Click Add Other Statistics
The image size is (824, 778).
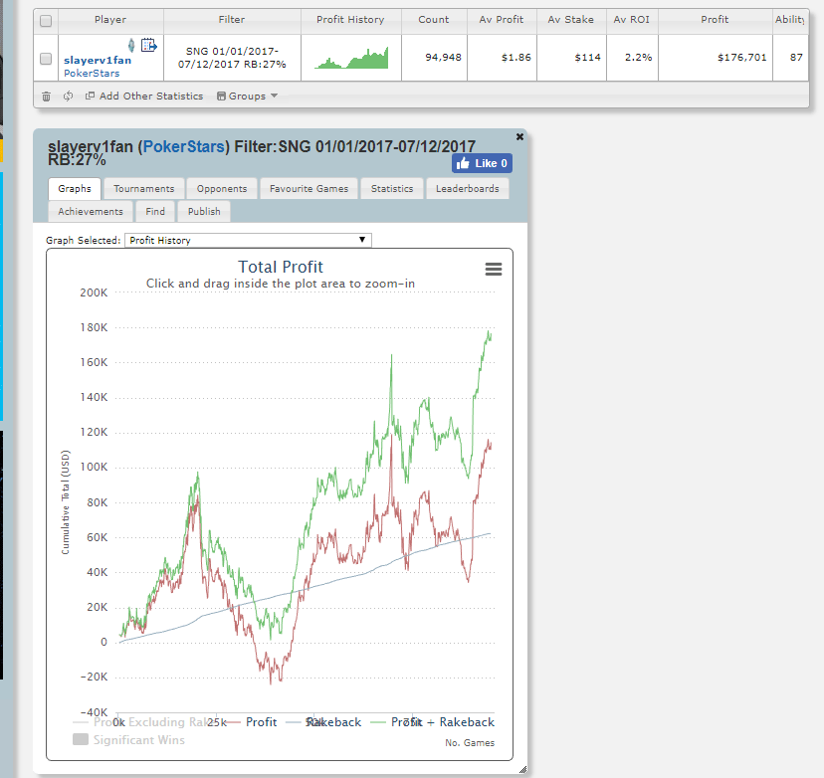(144, 97)
